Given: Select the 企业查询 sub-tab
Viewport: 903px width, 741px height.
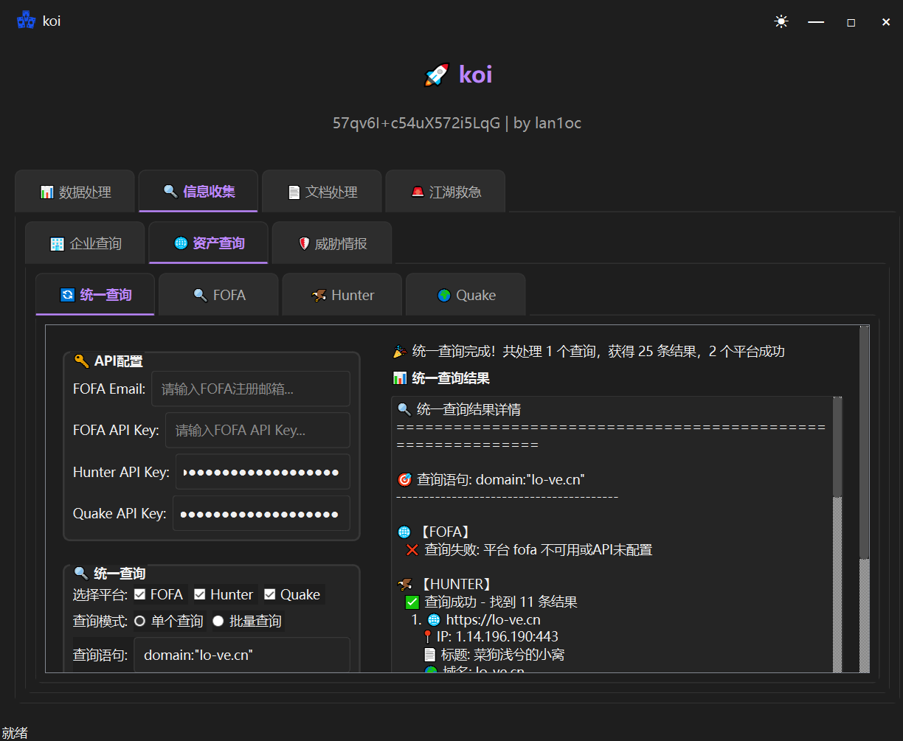Looking at the screenshot, I should 85,243.
